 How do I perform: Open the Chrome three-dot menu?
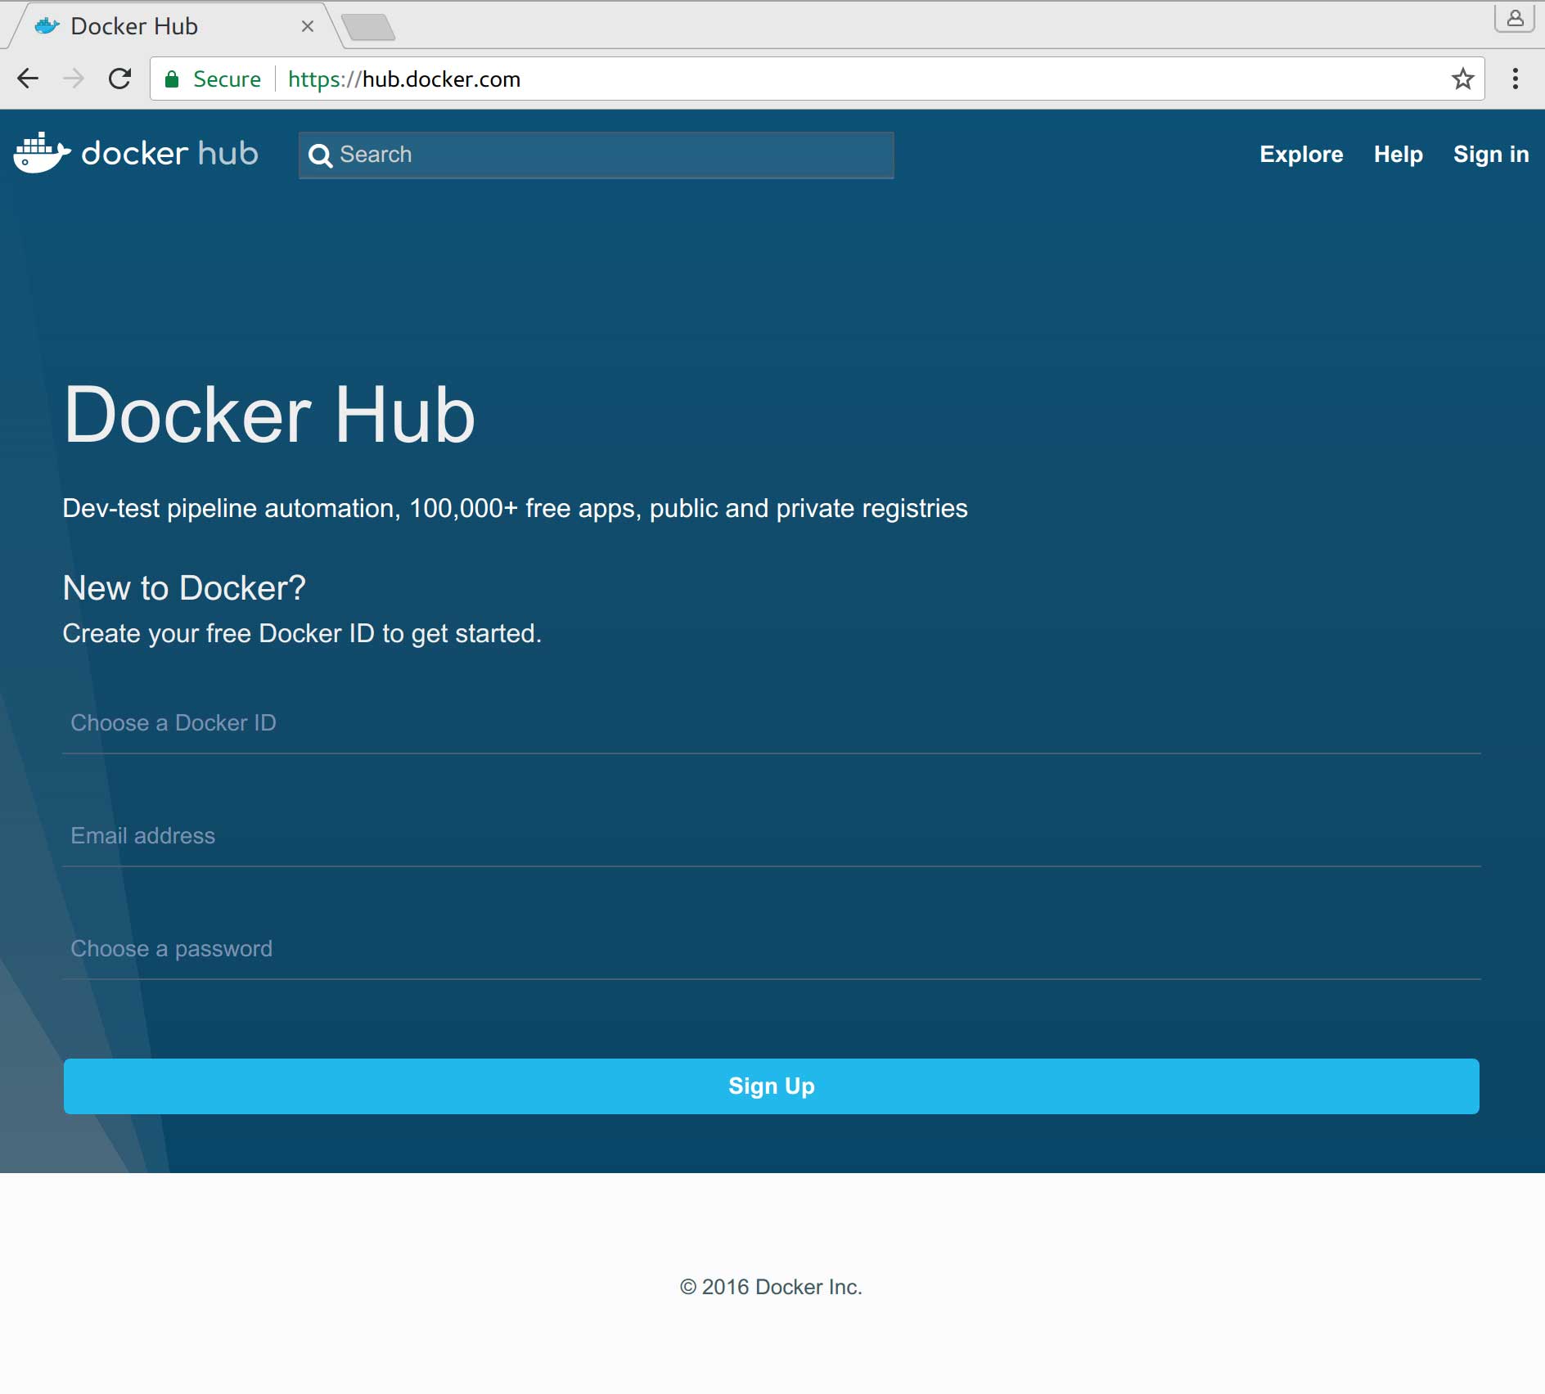1516,79
